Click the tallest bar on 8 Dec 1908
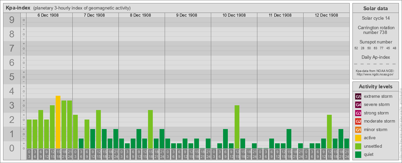Viewport: 402px width, 163px height. (150, 129)
